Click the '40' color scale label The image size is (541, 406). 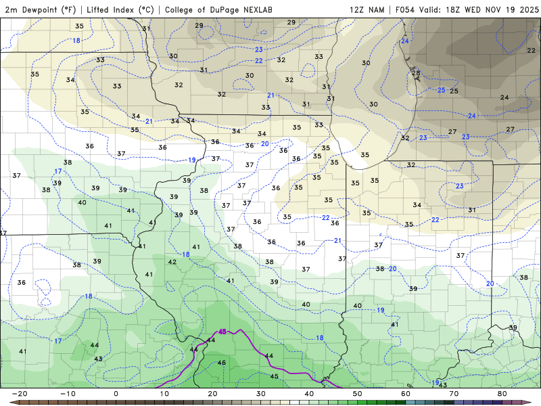(x=309, y=393)
